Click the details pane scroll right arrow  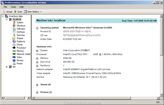tap(158, 98)
